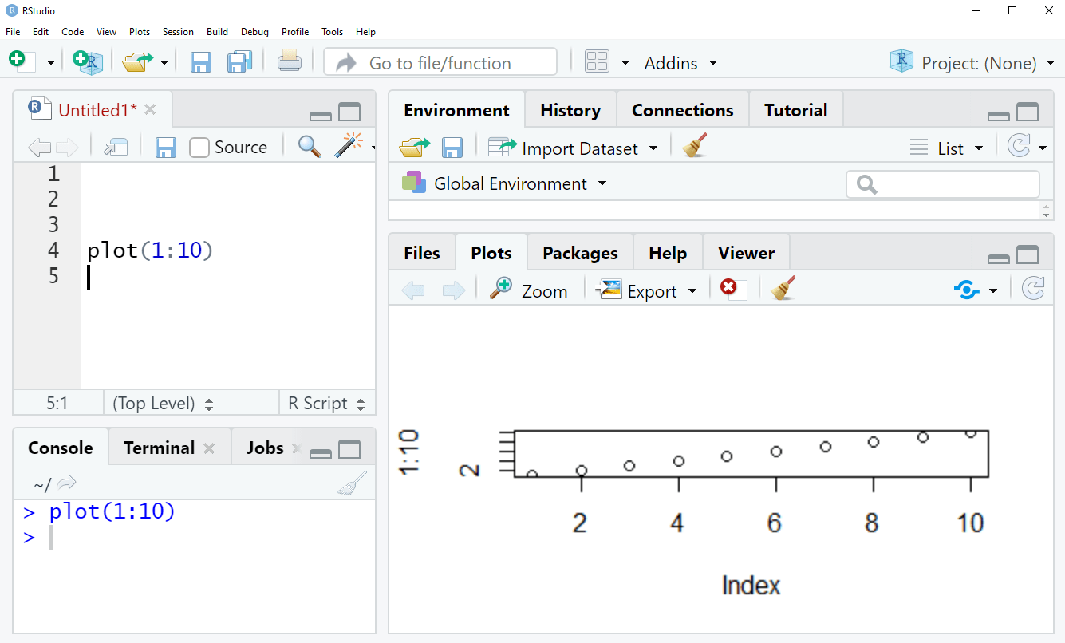Toggle Source on Save checkbox

(199, 148)
